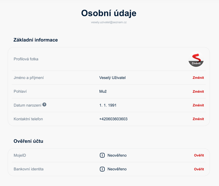Verify the account with MojeID
219x186 pixels.
[199, 155]
